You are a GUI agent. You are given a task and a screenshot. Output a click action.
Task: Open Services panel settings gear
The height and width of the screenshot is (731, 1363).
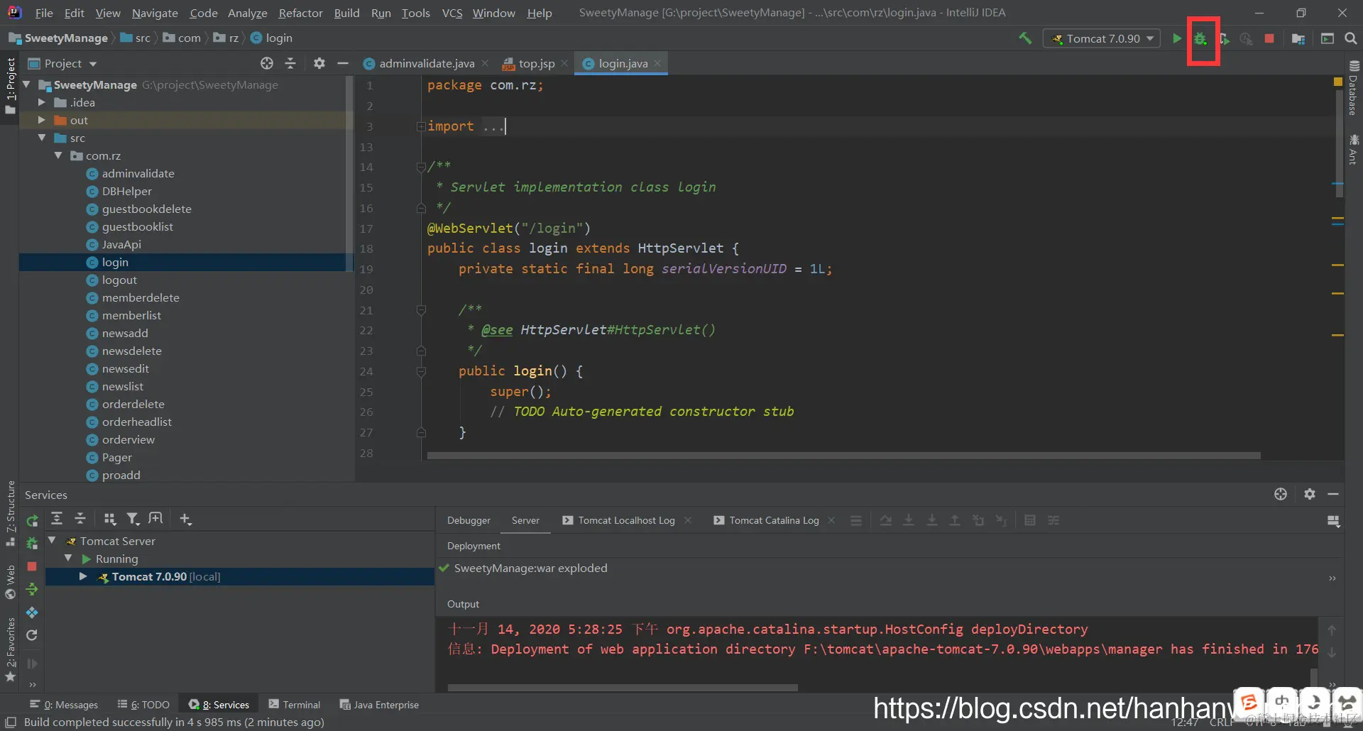pos(1310,494)
